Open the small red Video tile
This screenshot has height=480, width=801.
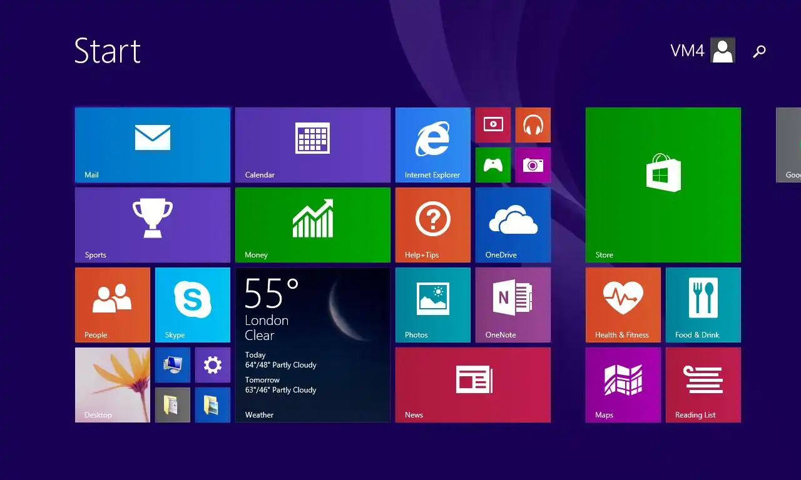[493, 125]
